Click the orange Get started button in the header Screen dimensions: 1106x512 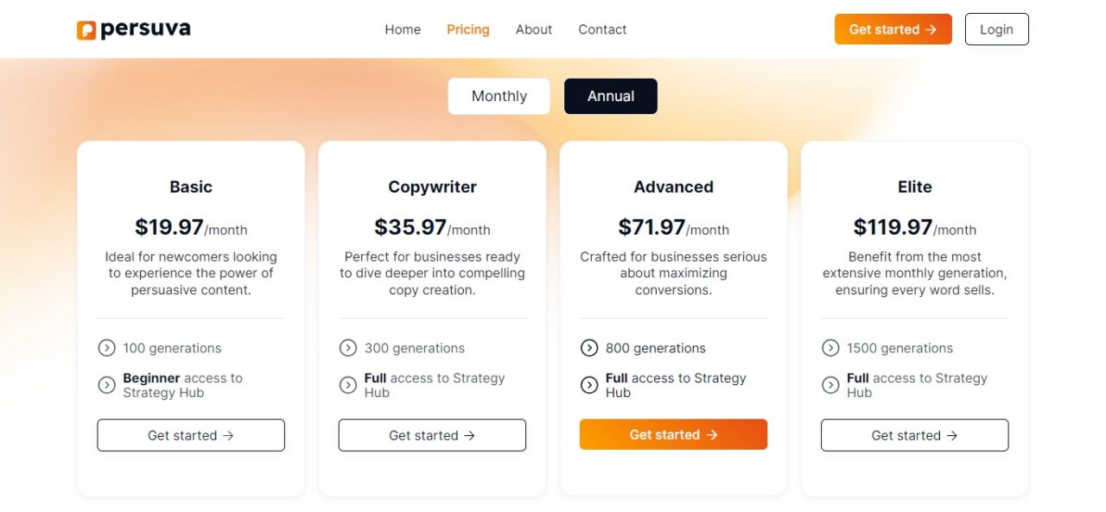[893, 29]
